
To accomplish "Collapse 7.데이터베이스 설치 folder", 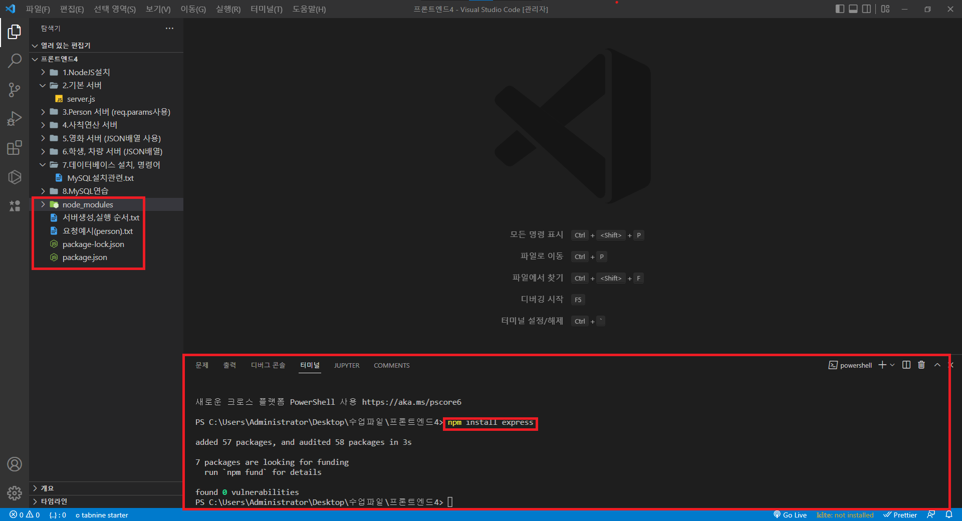I will pos(106,165).
